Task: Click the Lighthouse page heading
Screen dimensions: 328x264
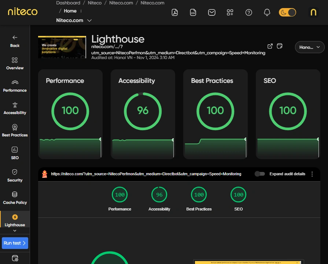Action: [x=118, y=39]
